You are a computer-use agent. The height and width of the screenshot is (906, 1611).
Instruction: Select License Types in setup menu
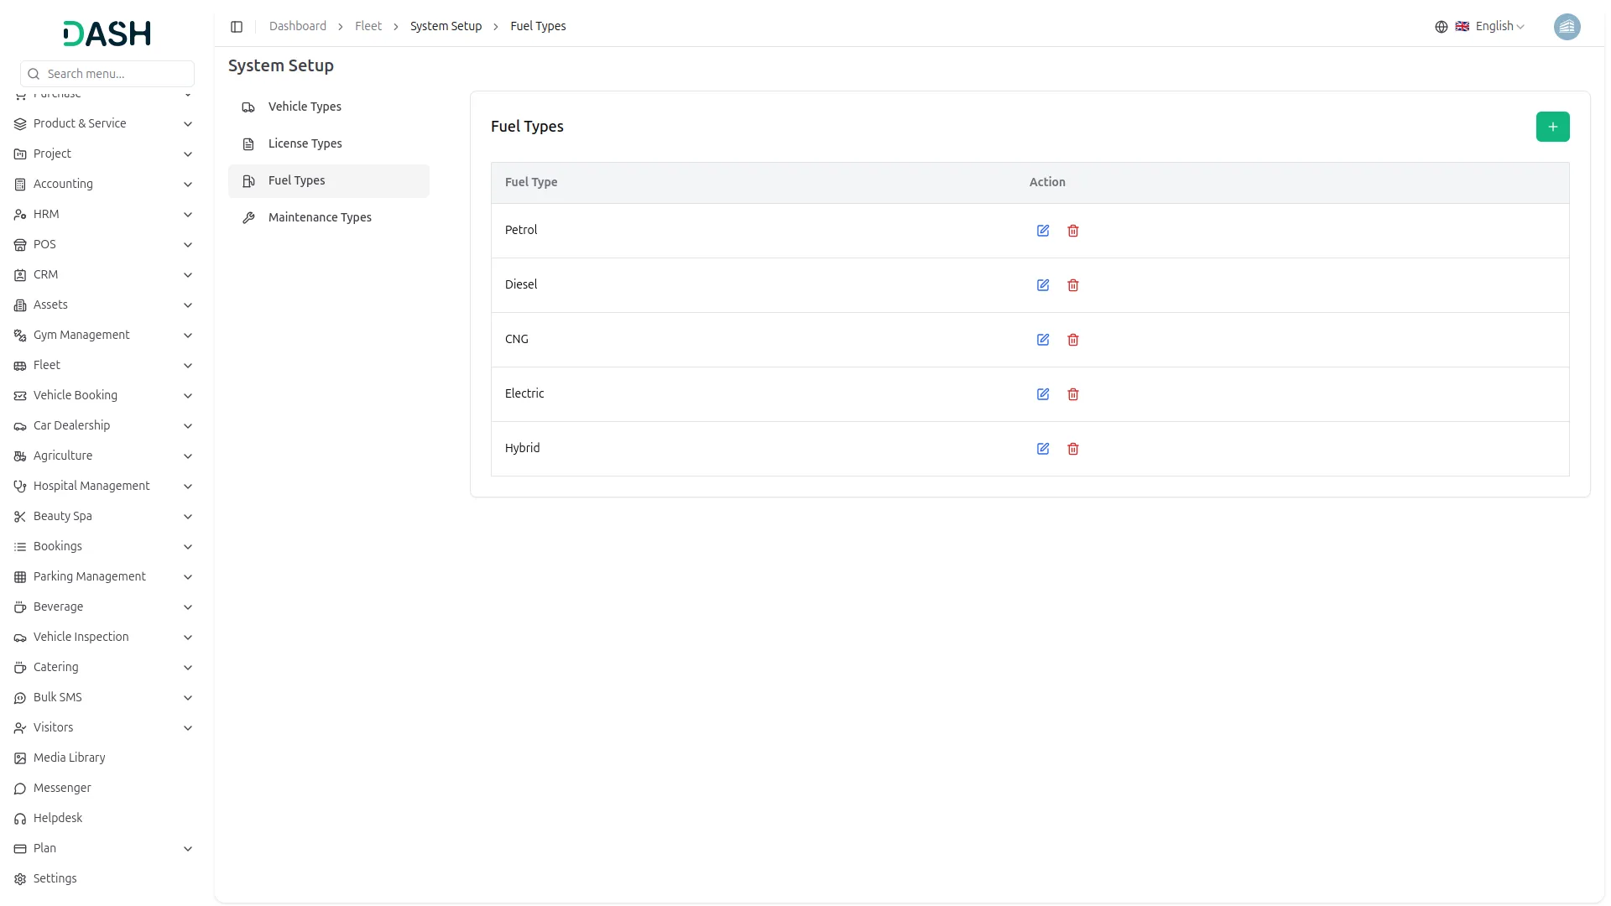tap(305, 143)
